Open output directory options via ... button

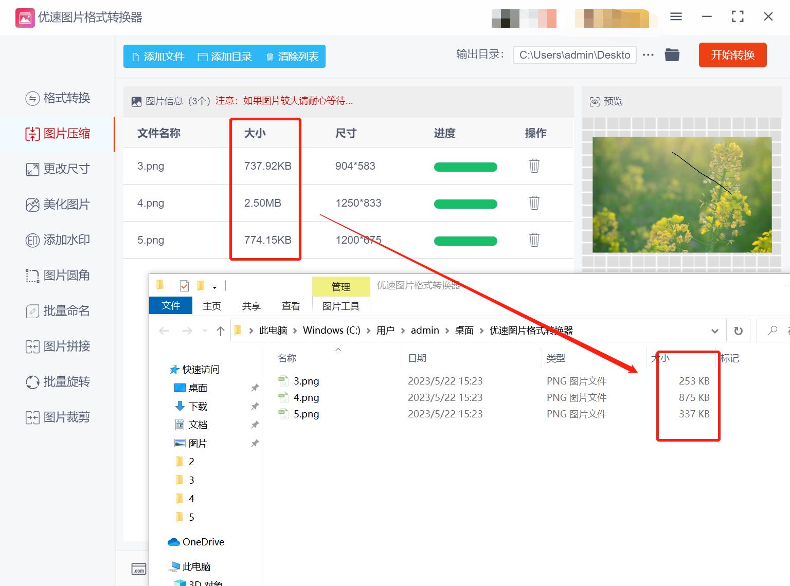pos(648,54)
